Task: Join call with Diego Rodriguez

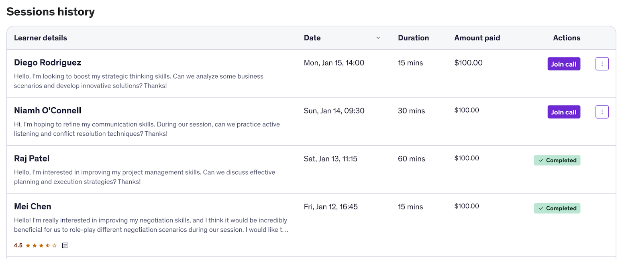Action: click(564, 63)
